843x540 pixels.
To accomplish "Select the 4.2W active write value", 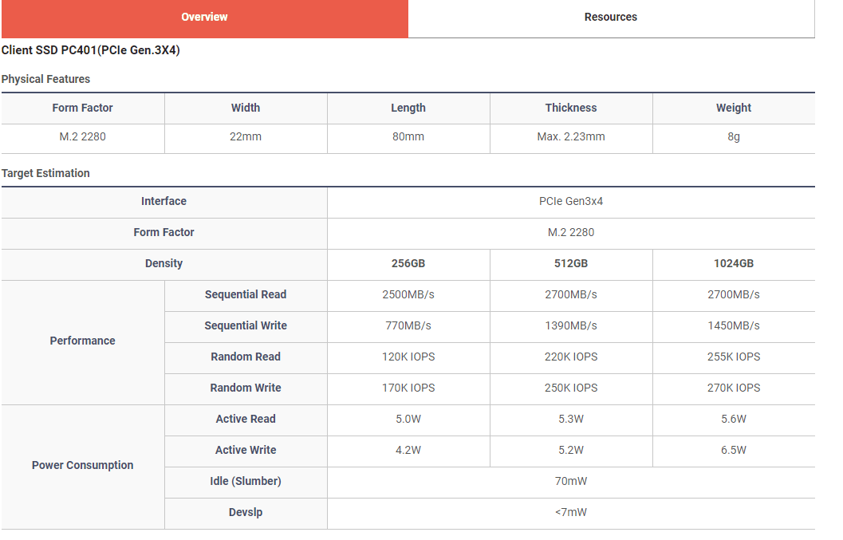I will point(408,450).
